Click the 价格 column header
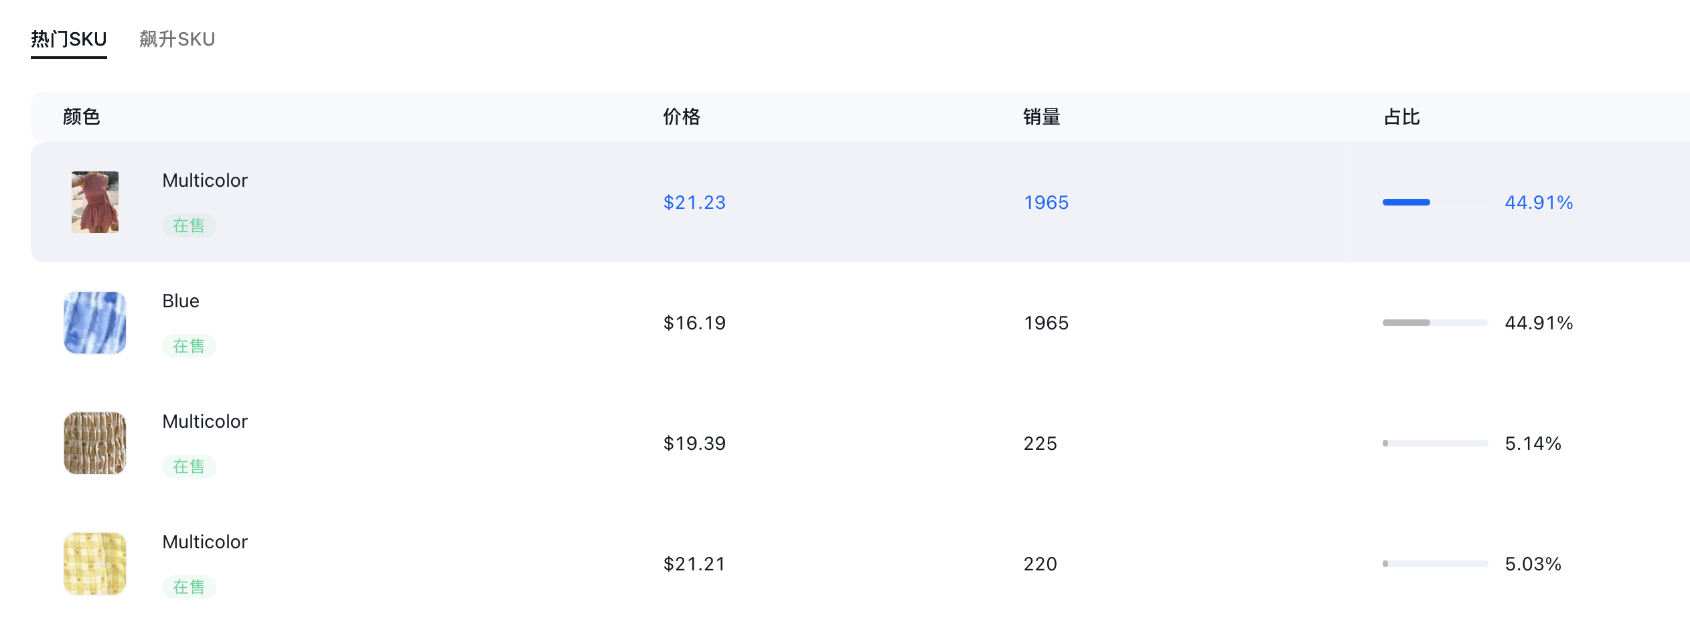This screenshot has height=636, width=1690. [682, 117]
